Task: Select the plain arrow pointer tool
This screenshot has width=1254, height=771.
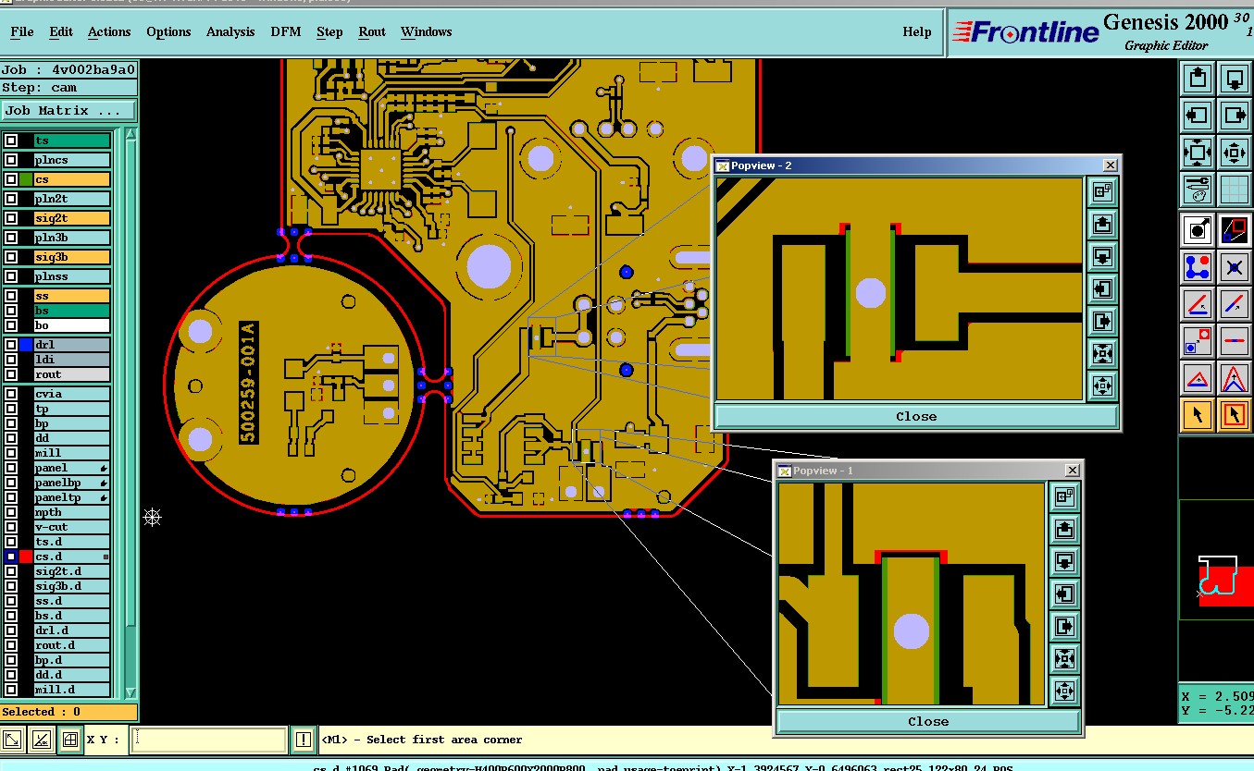Action: (x=1198, y=415)
